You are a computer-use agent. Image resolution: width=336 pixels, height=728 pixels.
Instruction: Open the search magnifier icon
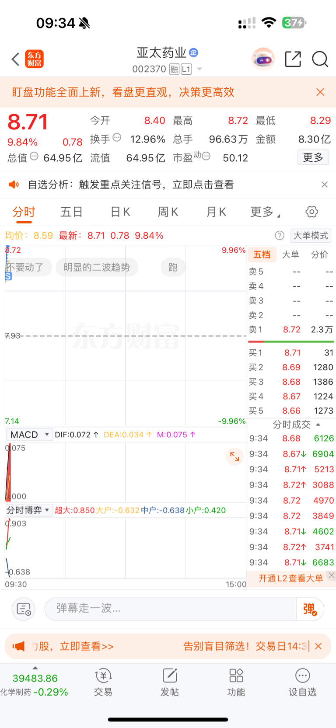(320, 59)
